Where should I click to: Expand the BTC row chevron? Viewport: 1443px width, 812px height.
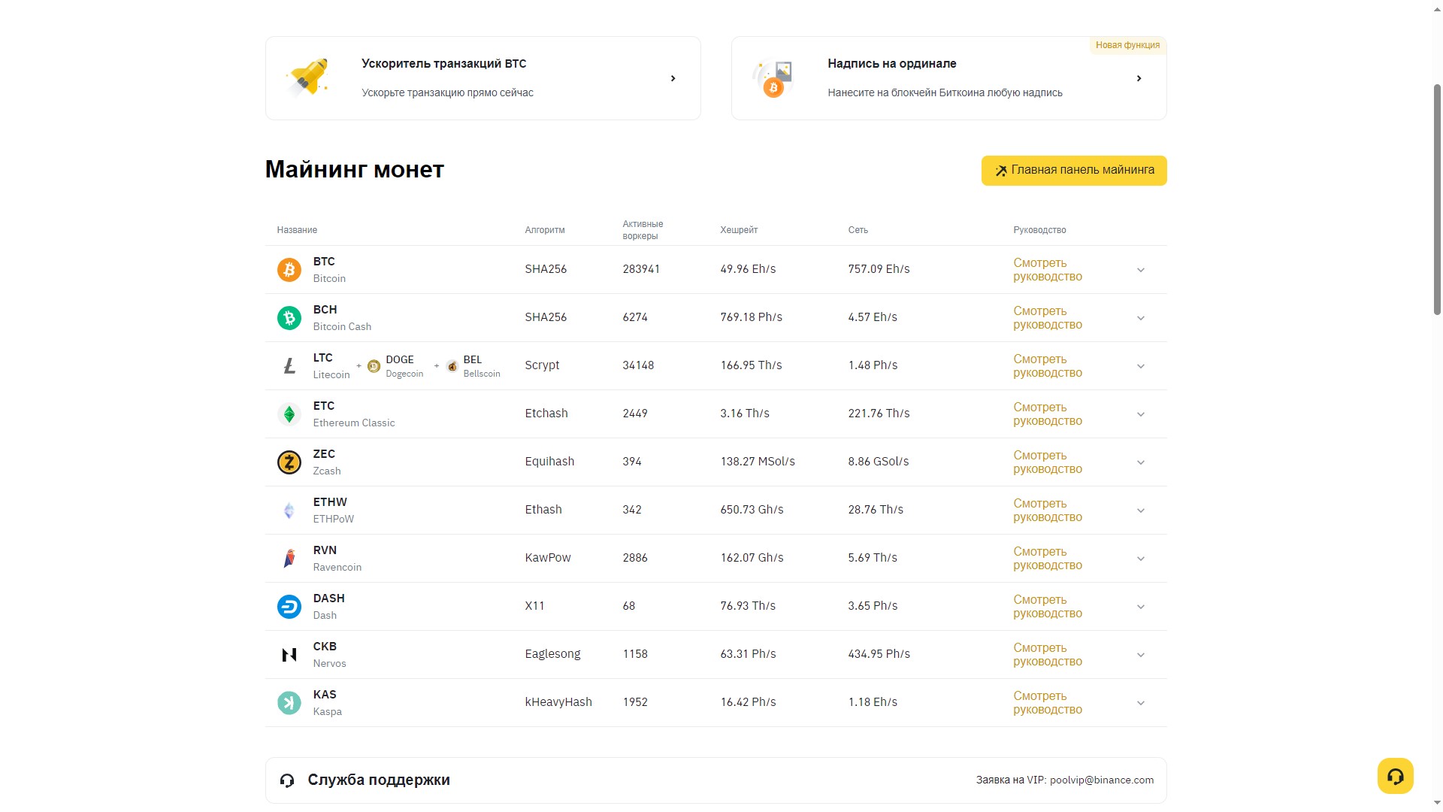pos(1141,270)
